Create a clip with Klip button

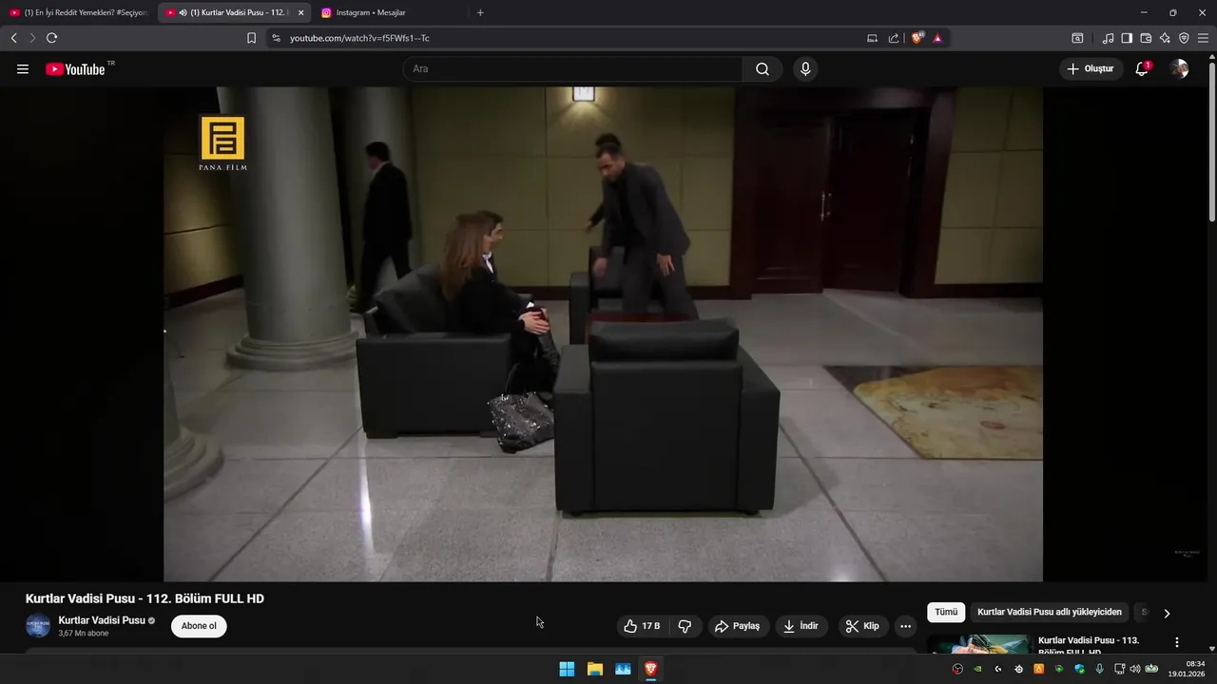point(862,626)
